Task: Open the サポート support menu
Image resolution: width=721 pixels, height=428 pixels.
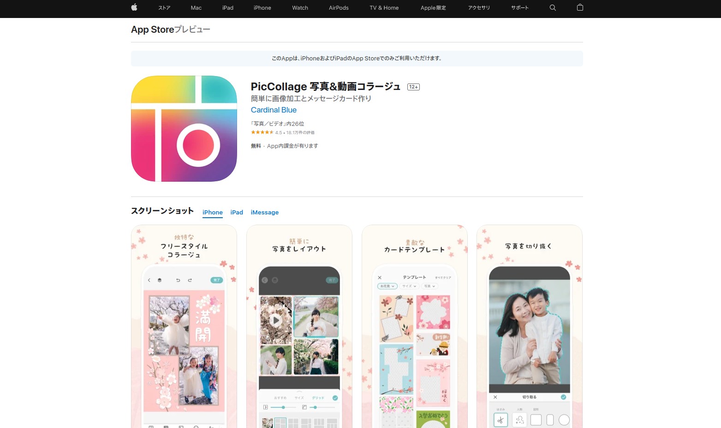Action: (x=519, y=8)
